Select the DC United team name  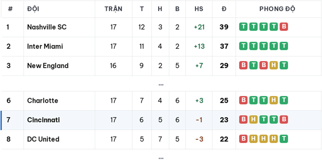point(43,139)
